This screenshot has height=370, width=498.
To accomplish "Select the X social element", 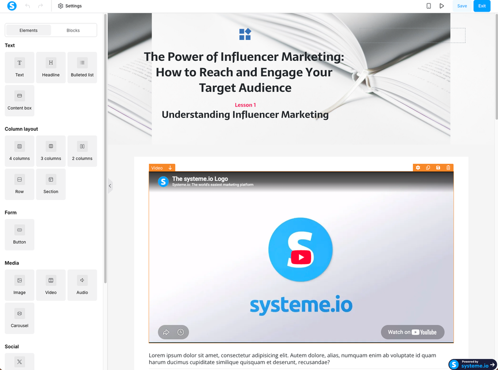I will [x=19, y=361].
